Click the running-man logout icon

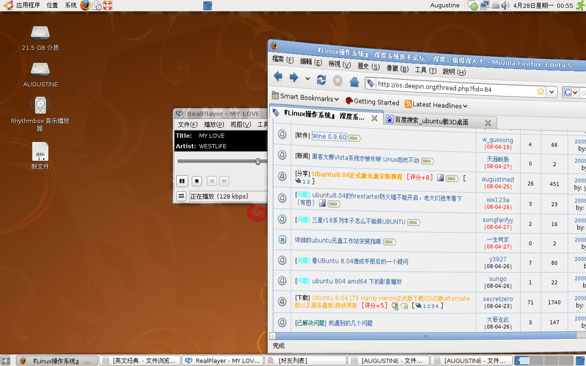pyautogui.click(x=580, y=5)
